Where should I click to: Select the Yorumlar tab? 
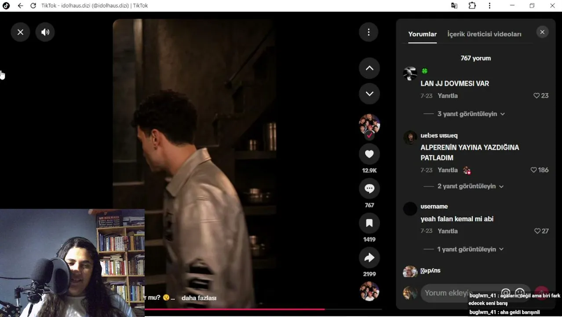point(422,34)
